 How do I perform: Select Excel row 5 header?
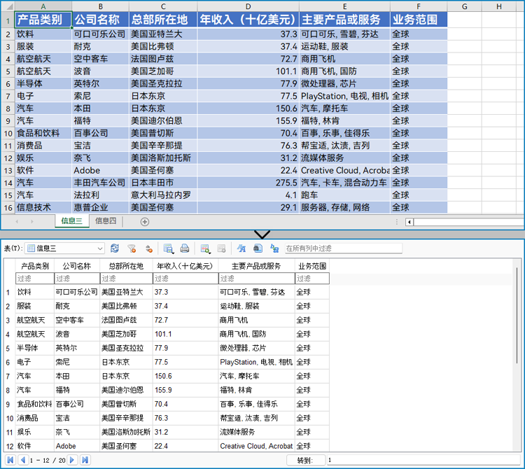8,71
